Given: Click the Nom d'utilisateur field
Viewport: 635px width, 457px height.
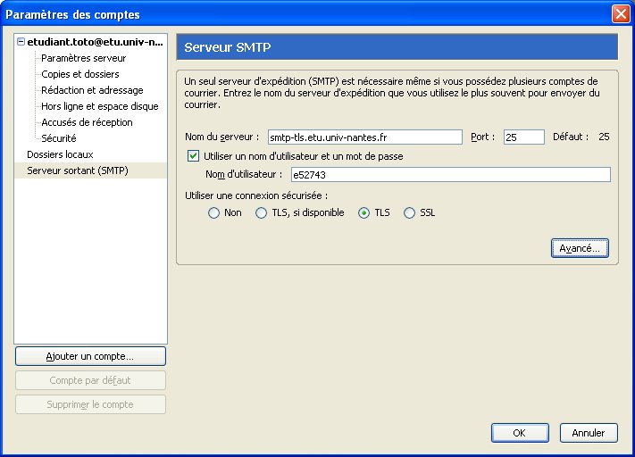Looking at the screenshot, I should coord(450,175).
